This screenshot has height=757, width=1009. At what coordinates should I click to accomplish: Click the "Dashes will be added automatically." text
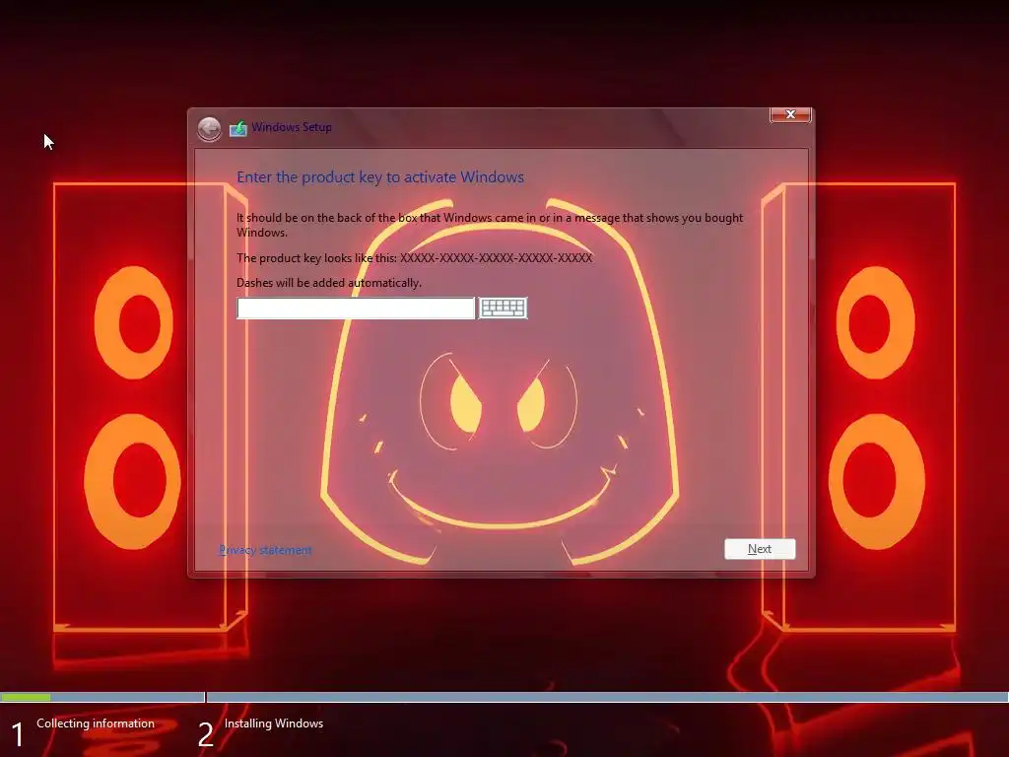click(329, 283)
